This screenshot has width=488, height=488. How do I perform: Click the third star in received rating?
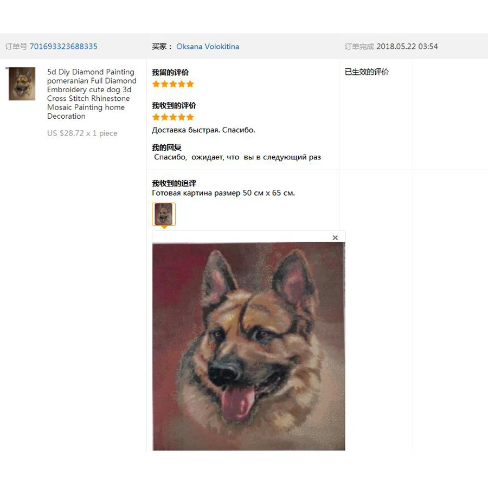click(x=173, y=117)
